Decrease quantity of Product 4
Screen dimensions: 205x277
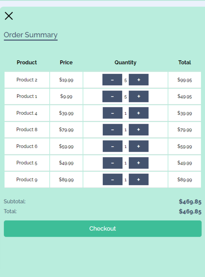tap(113, 113)
